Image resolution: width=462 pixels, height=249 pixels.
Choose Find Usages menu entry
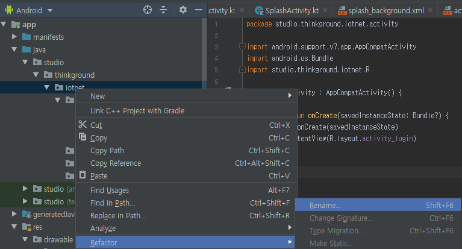click(186, 191)
